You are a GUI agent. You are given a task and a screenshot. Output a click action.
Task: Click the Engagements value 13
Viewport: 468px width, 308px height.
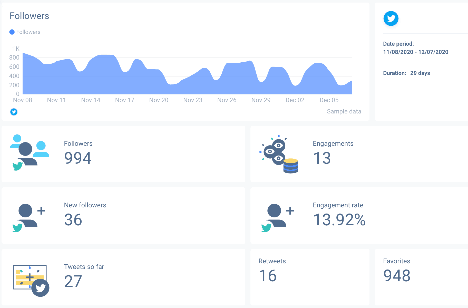click(322, 158)
